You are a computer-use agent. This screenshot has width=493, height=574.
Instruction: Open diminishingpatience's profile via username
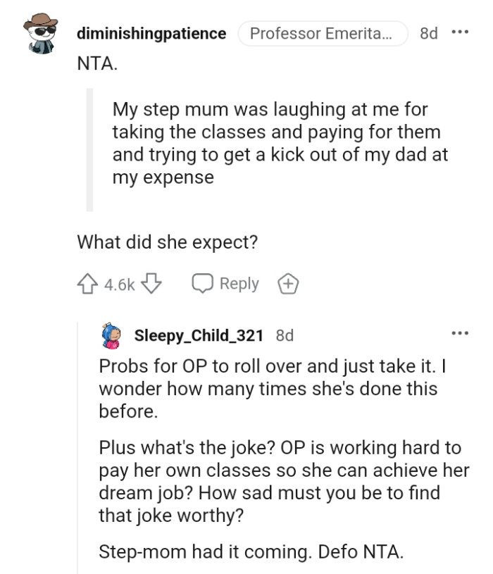point(151,33)
